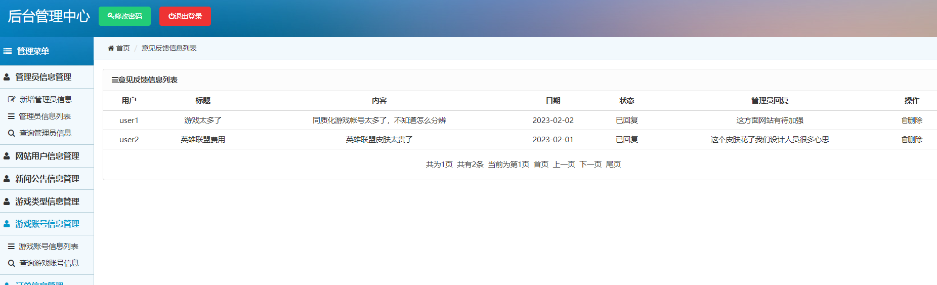Click the edit icon beside 新增管理员信息

[x=12, y=99]
